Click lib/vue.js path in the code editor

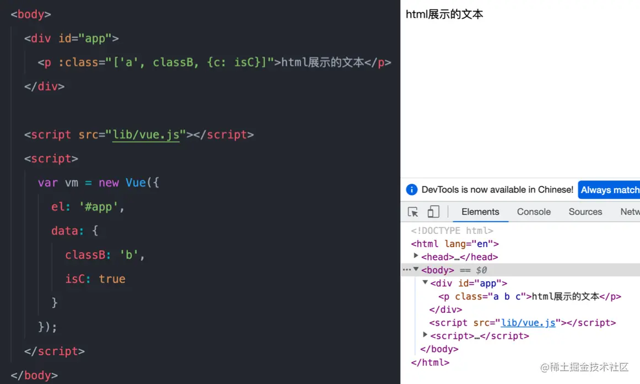[x=146, y=135]
